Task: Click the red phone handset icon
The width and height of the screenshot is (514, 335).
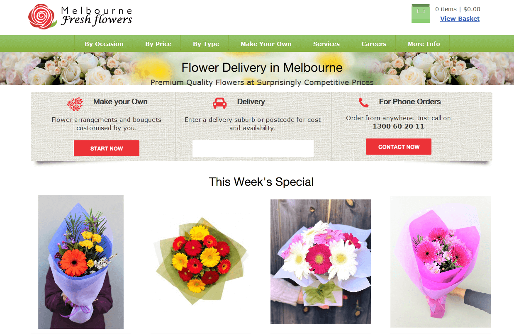Action: click(x=363, y=102)
